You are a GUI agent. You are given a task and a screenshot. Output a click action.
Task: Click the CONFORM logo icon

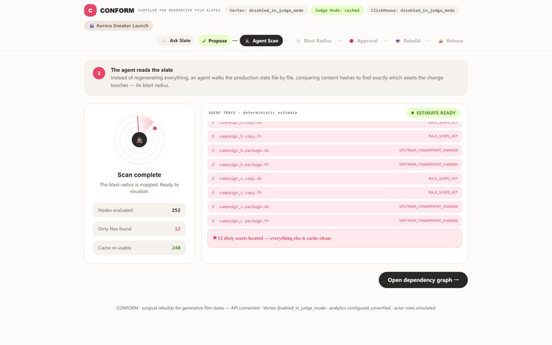[x=90, y=10]
